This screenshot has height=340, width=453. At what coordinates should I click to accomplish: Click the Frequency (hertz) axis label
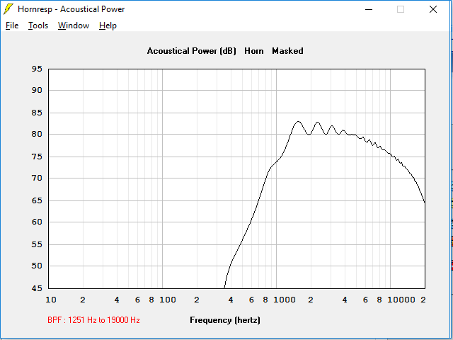tap(225, 320)
